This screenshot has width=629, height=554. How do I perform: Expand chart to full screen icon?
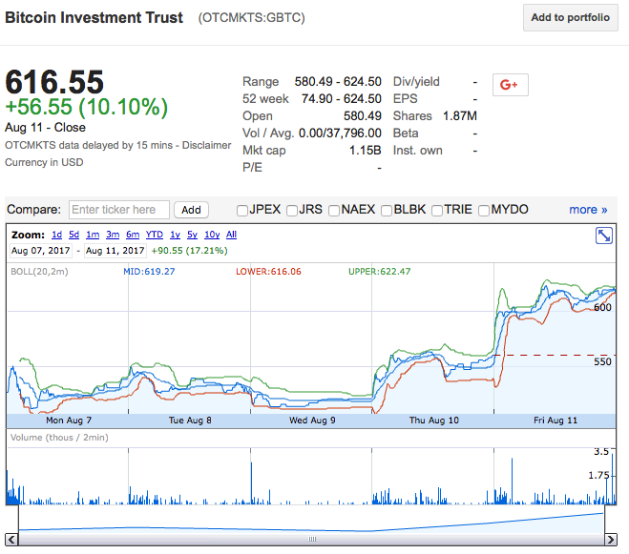(x=604, y=236)
